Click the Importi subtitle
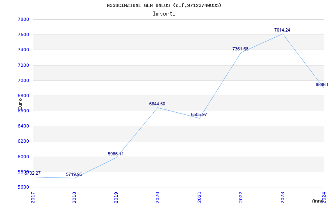This screenshot has width=328, height=205. pyautogui.click(x=164, y=14)
